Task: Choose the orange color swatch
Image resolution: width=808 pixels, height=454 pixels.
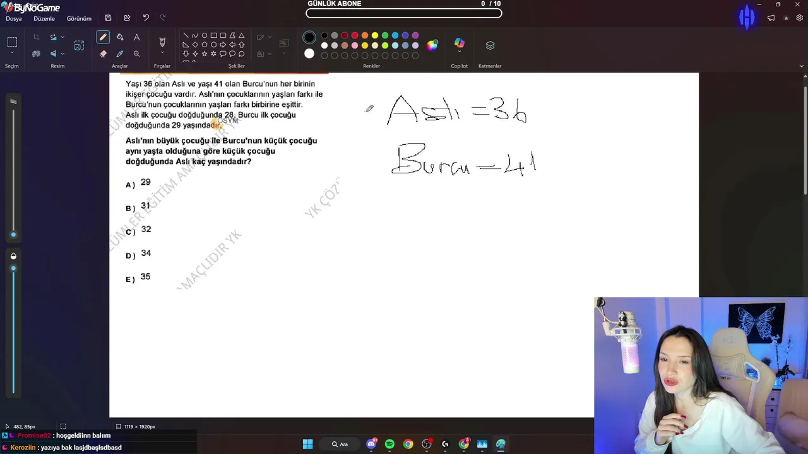Action: (365, 35)
